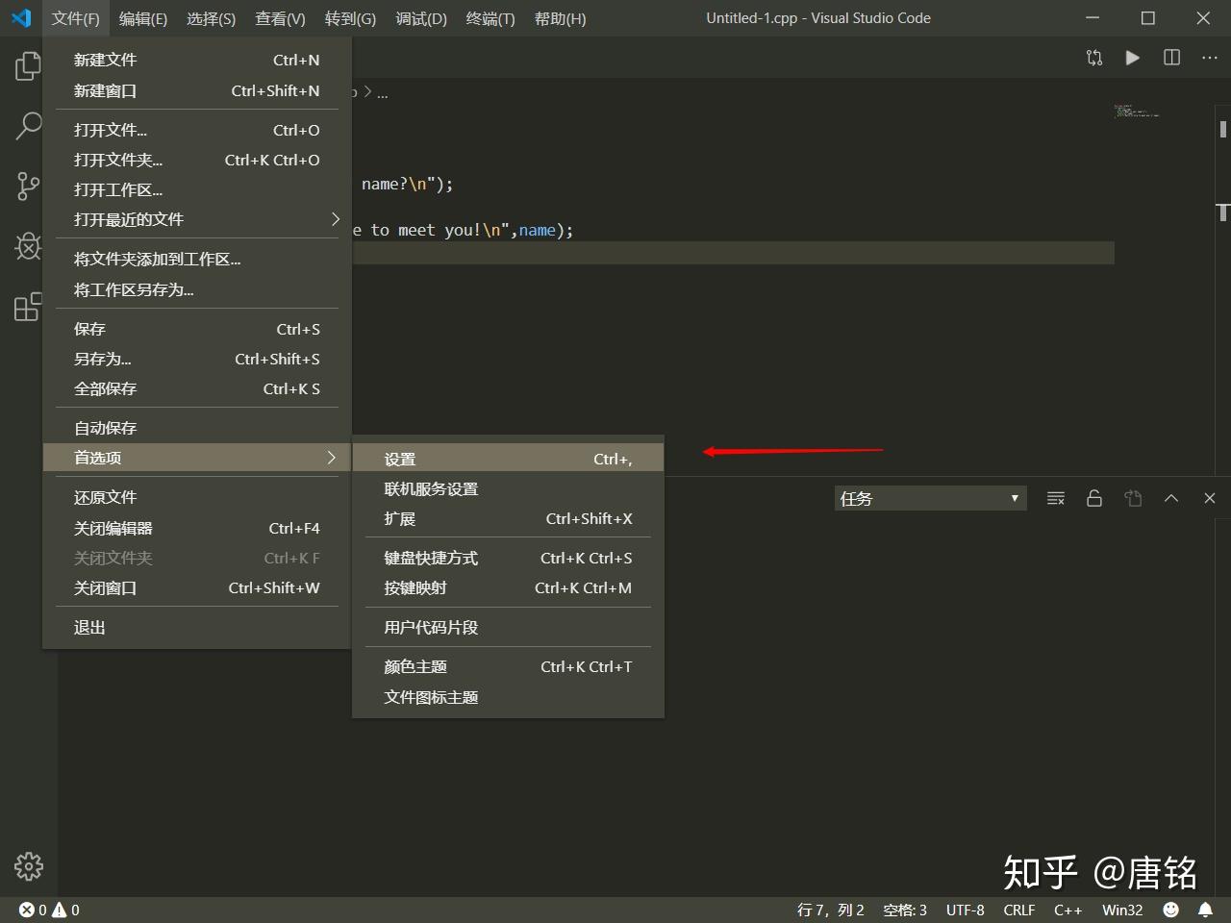
Task: Open the 终端(T) menu
Action: [490, 18]
